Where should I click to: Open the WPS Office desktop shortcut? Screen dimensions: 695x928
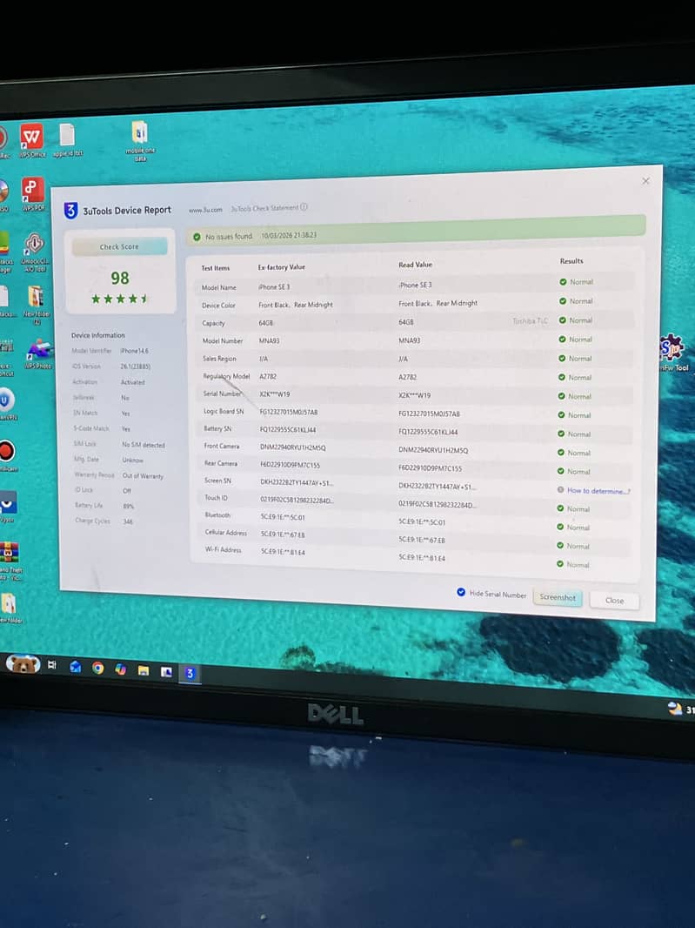tap(32, 139)
